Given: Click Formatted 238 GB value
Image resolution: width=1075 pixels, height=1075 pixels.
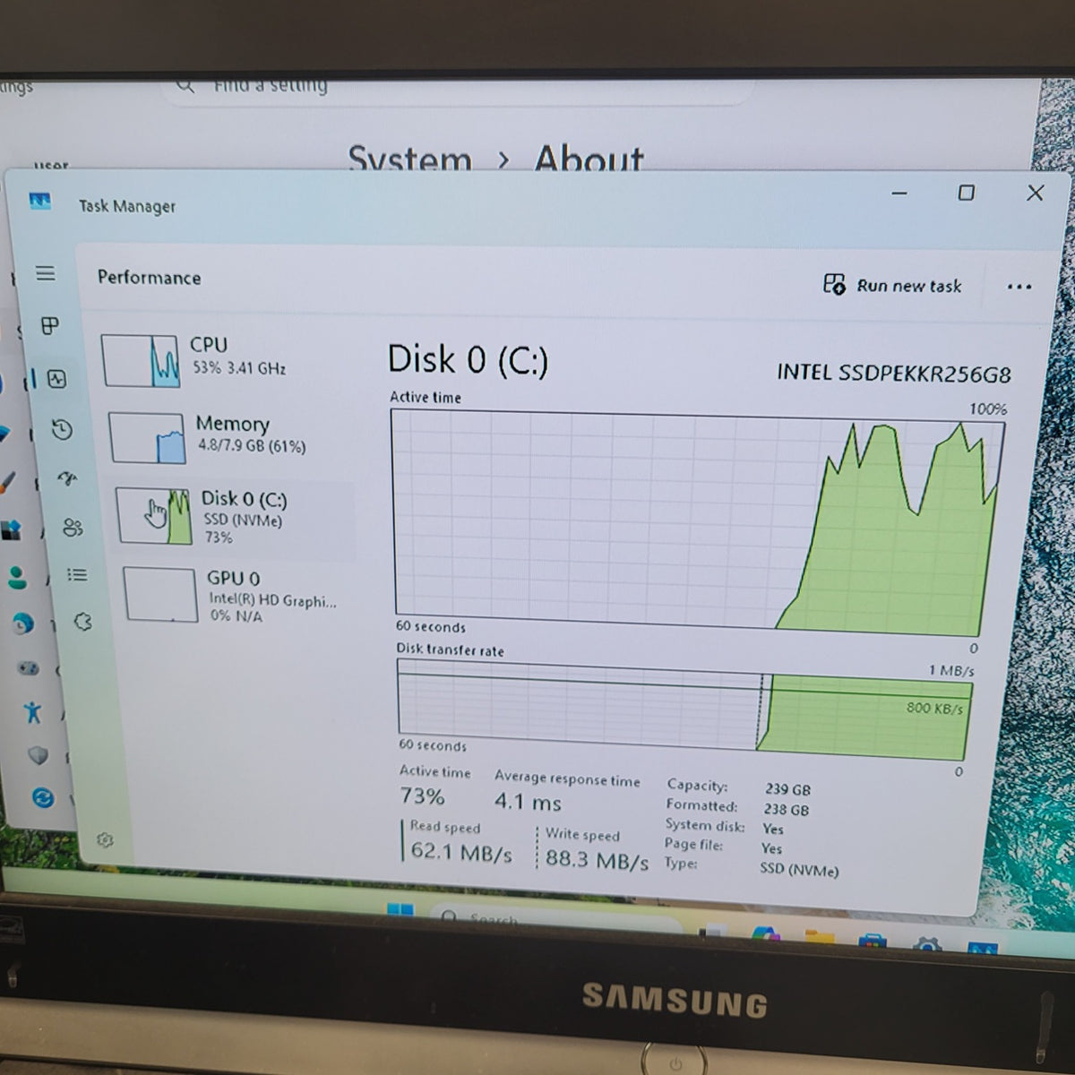Looking at the screenshot, I should (x=786, y=810).
